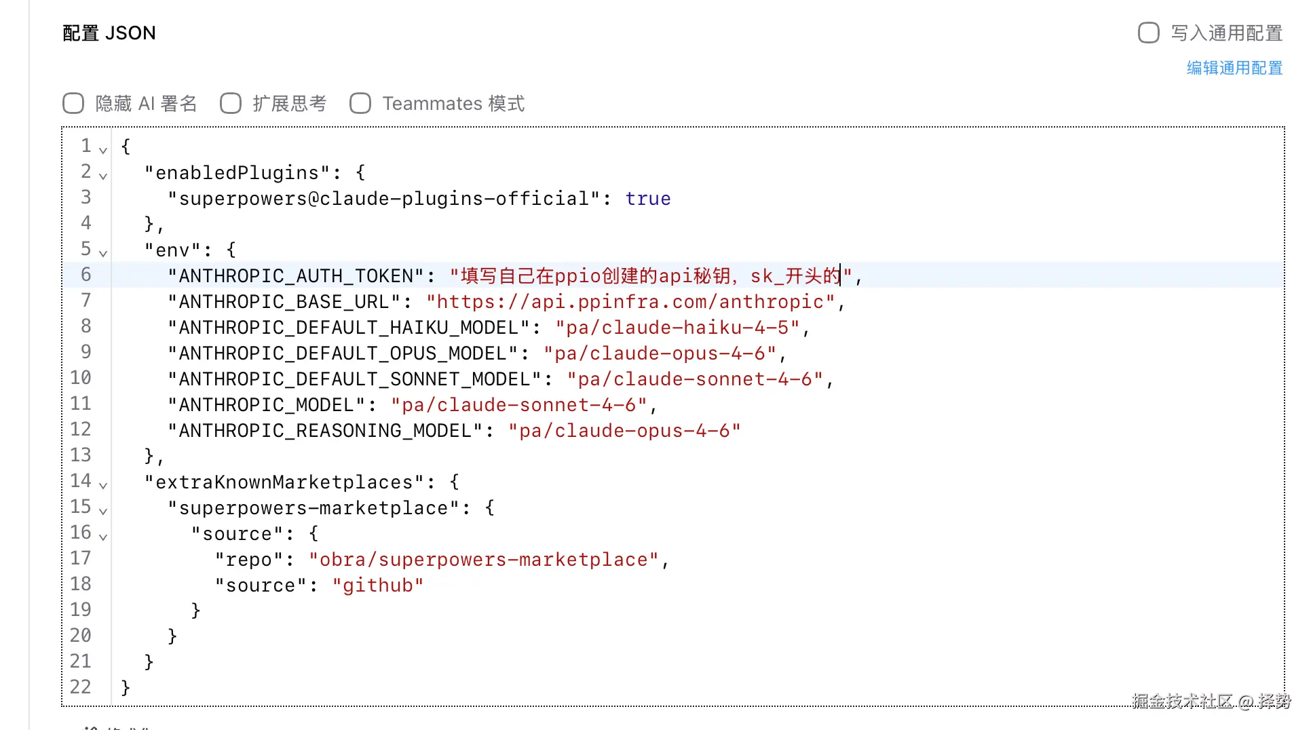Collapse the source block at line 16
The height and width of the screenshot is (730, 1311).
[x=103, y=537]
